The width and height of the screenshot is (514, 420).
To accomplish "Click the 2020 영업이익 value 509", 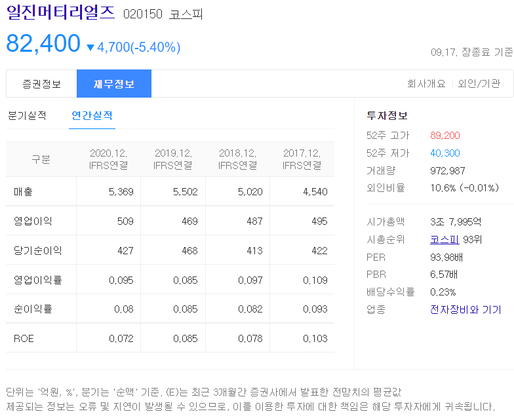I will pyautogui.click(x=125, y=221).
